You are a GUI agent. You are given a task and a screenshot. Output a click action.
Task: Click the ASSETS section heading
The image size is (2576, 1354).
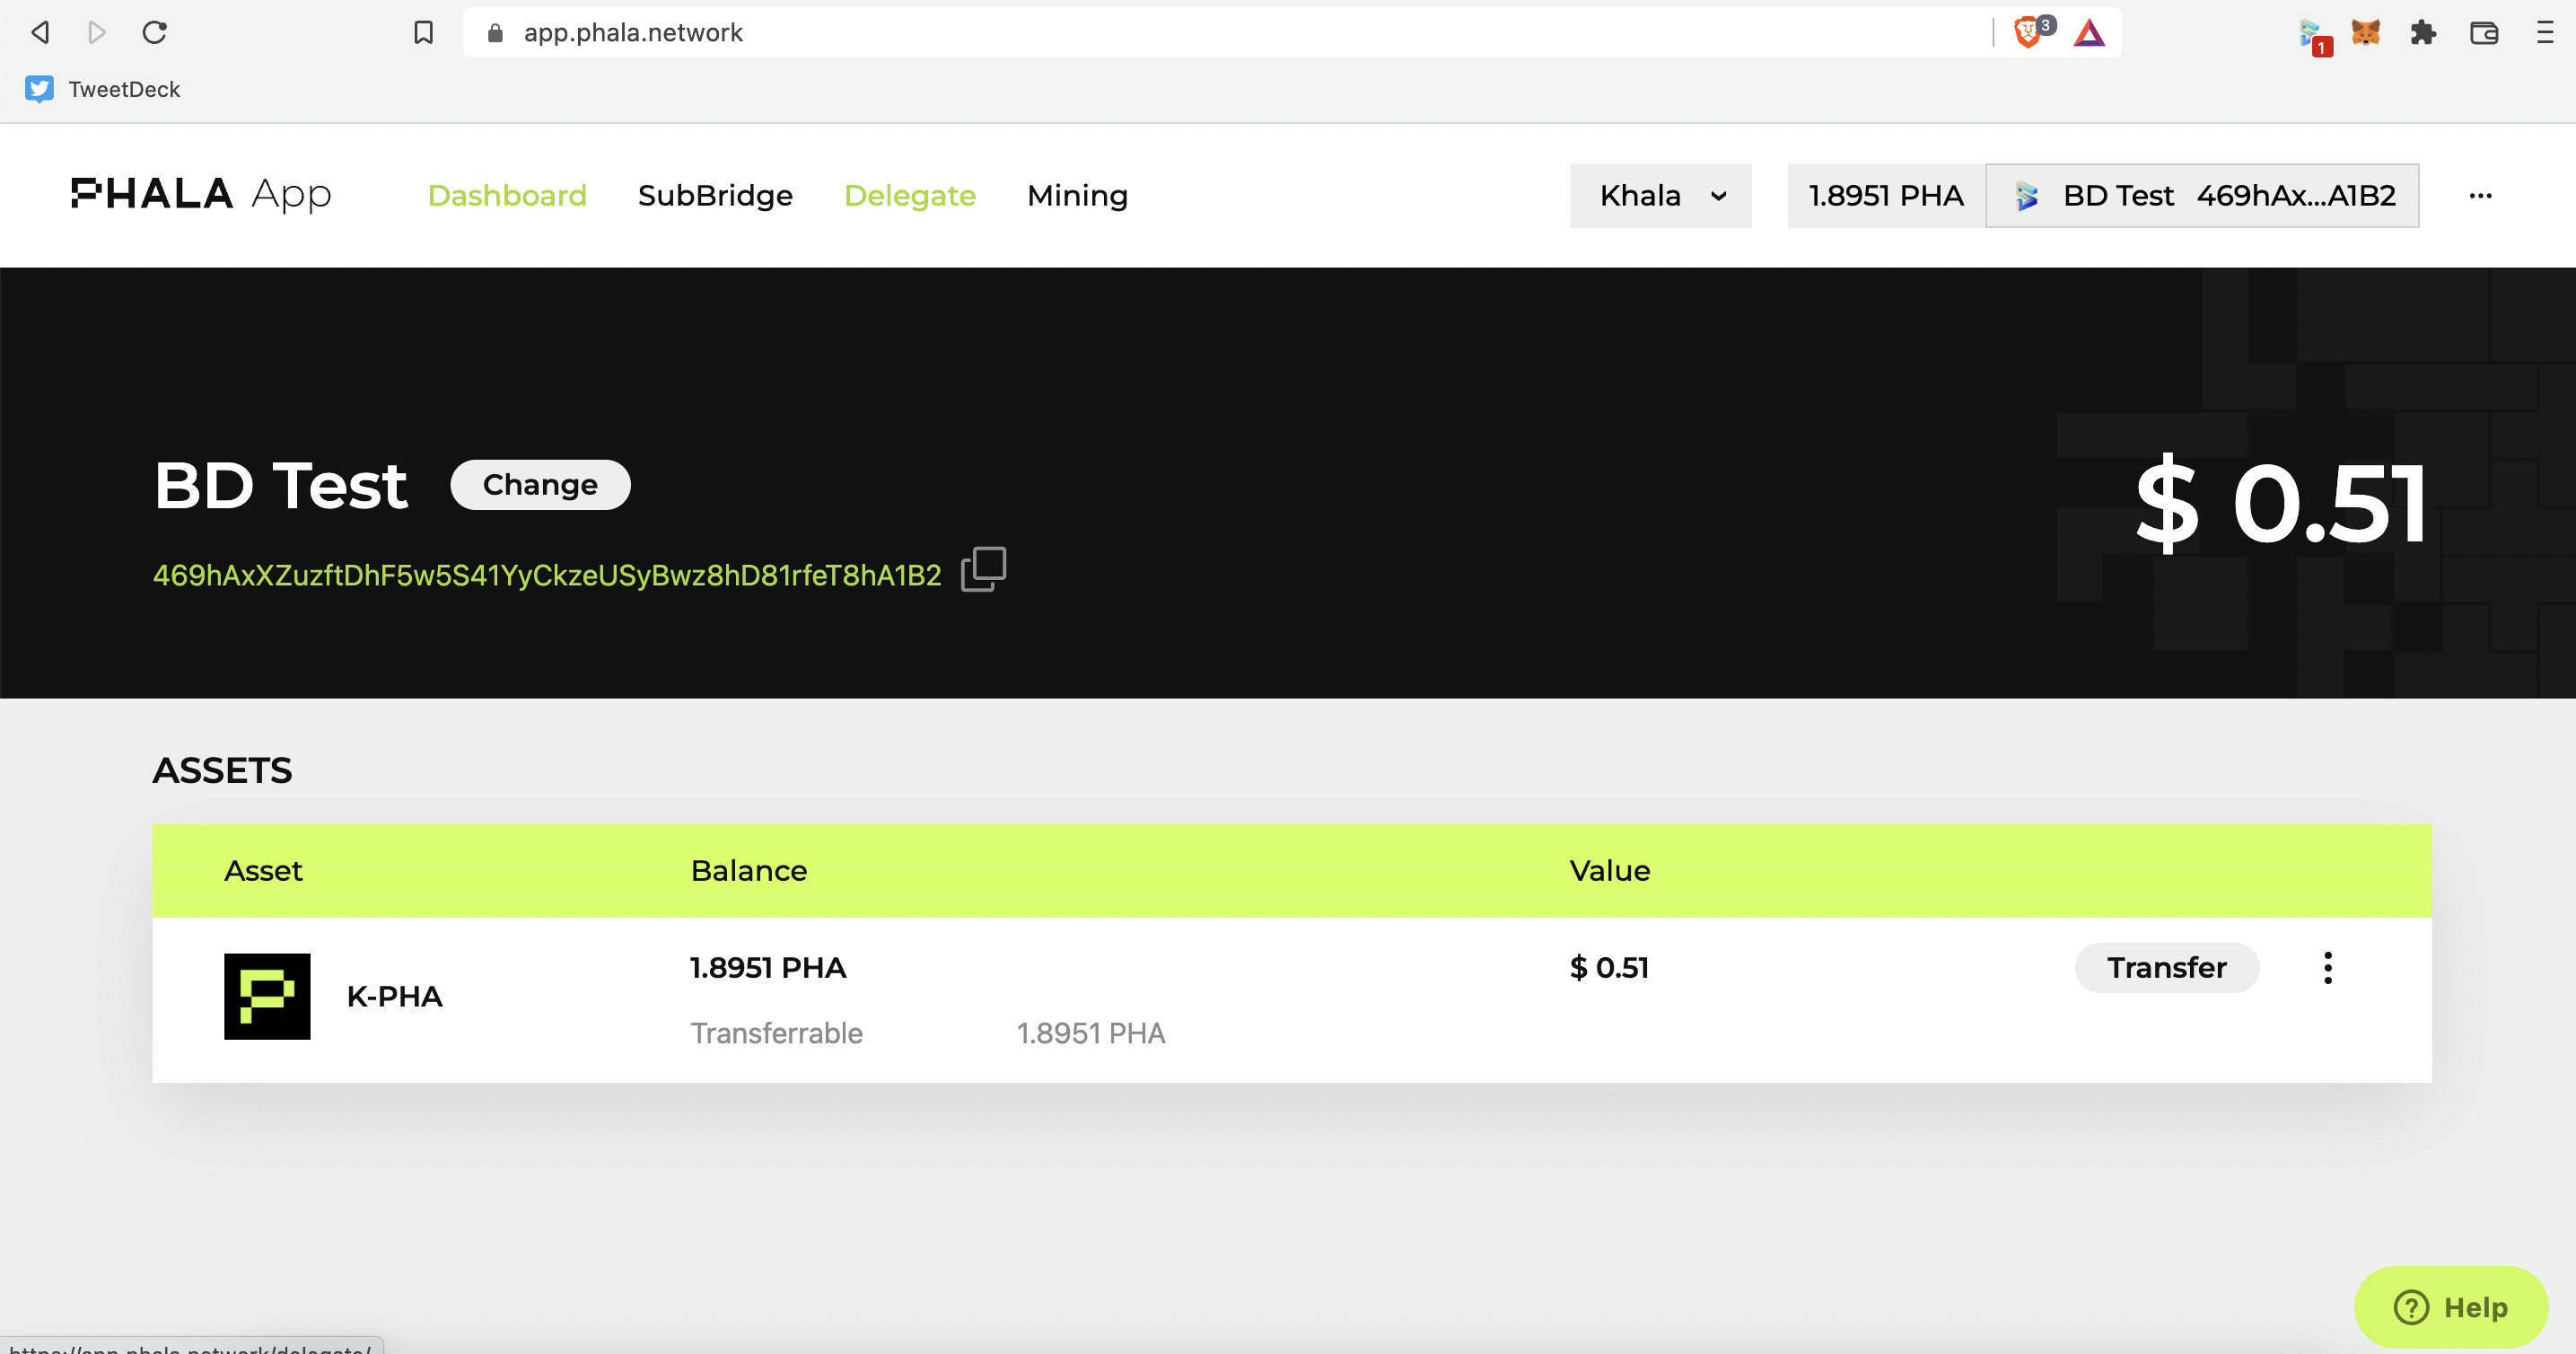pyautogui.click(x=222, y=770)
